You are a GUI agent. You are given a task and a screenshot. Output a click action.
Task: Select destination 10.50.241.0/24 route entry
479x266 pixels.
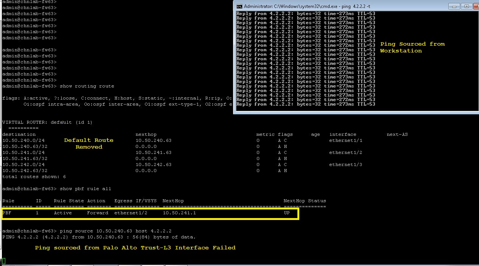point(23,152)
